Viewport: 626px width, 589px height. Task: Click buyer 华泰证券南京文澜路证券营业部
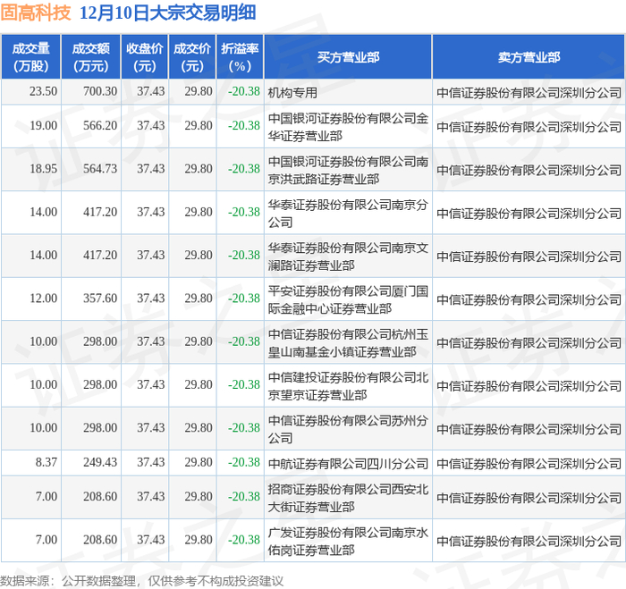tap(348, 257)
